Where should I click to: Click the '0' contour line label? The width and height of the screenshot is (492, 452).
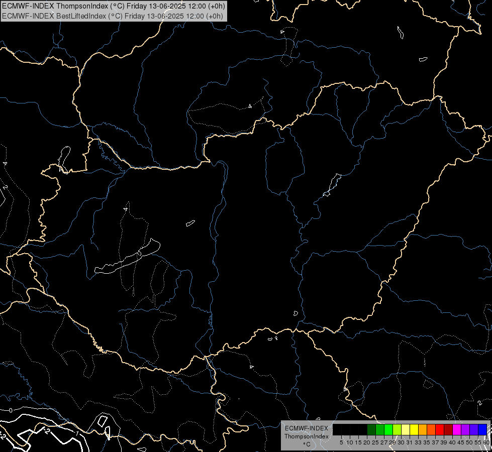point(11,410)
